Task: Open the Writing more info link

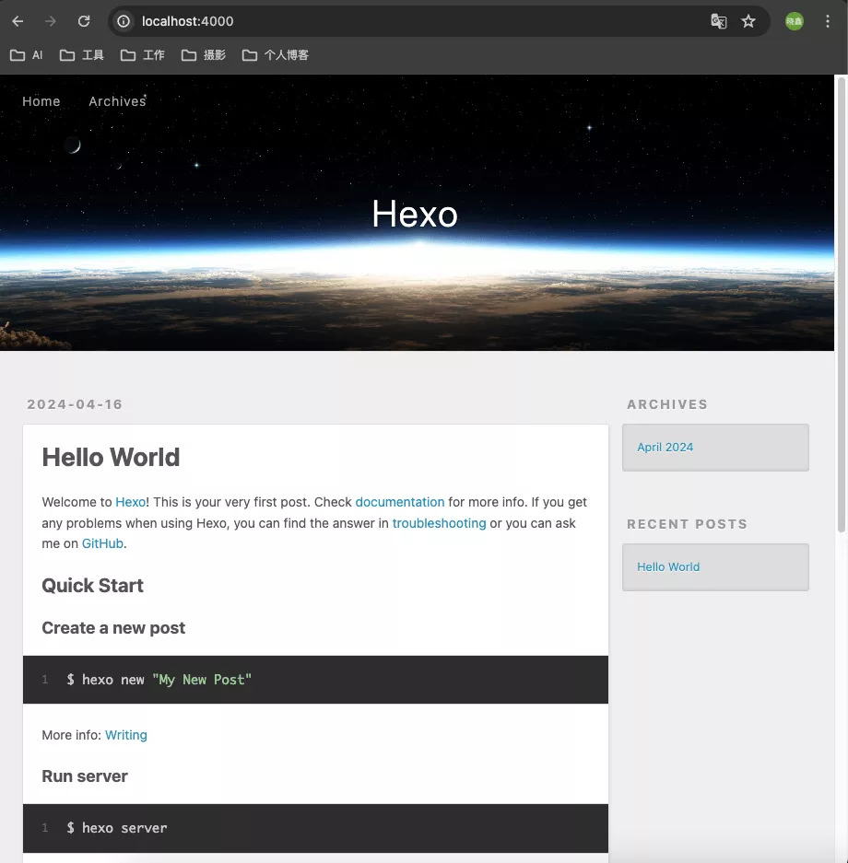Action: tap(126, 735)
